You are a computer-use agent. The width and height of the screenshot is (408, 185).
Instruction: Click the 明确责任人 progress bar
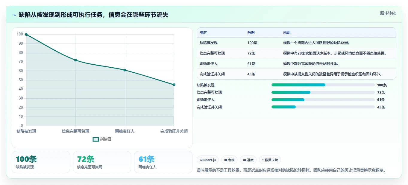323,100
